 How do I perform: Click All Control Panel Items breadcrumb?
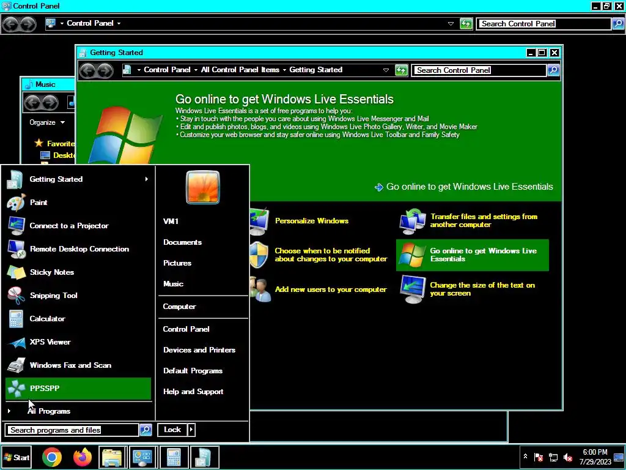(x=240, y=70)
